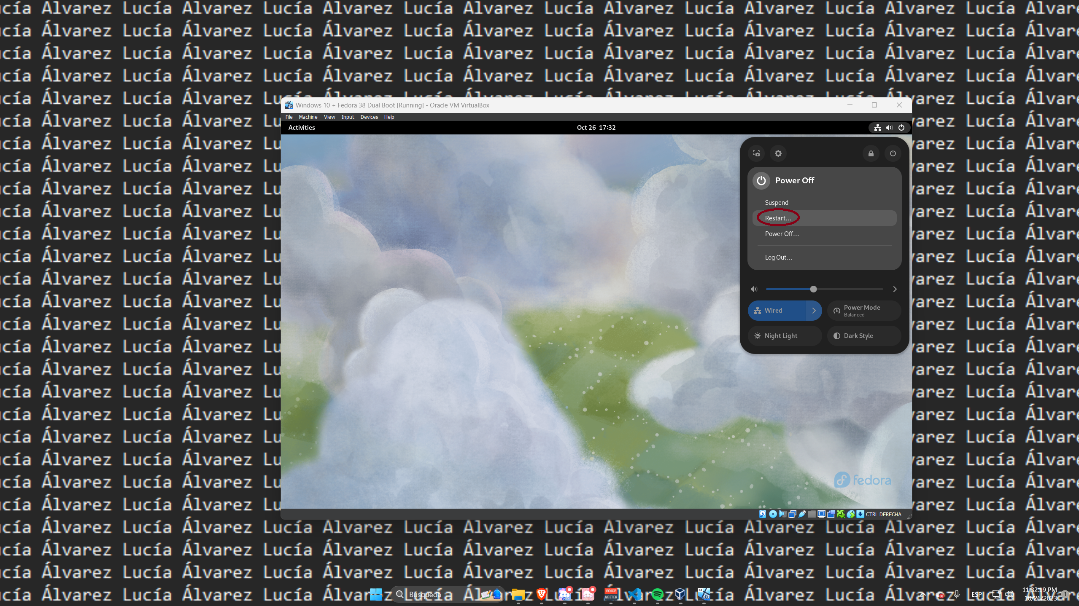1079x606 pixels.
Task: Click the VirtualBox optical disc status icon
Action: point(773,514)
